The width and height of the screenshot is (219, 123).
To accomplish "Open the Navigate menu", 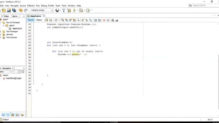I will point(14,5).
